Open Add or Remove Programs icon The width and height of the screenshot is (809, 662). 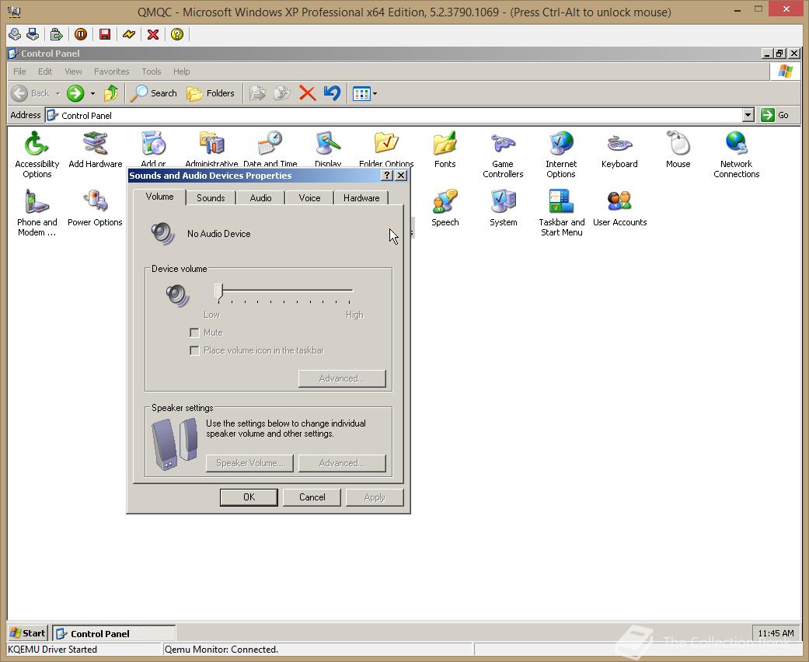(x=153, y=148)
